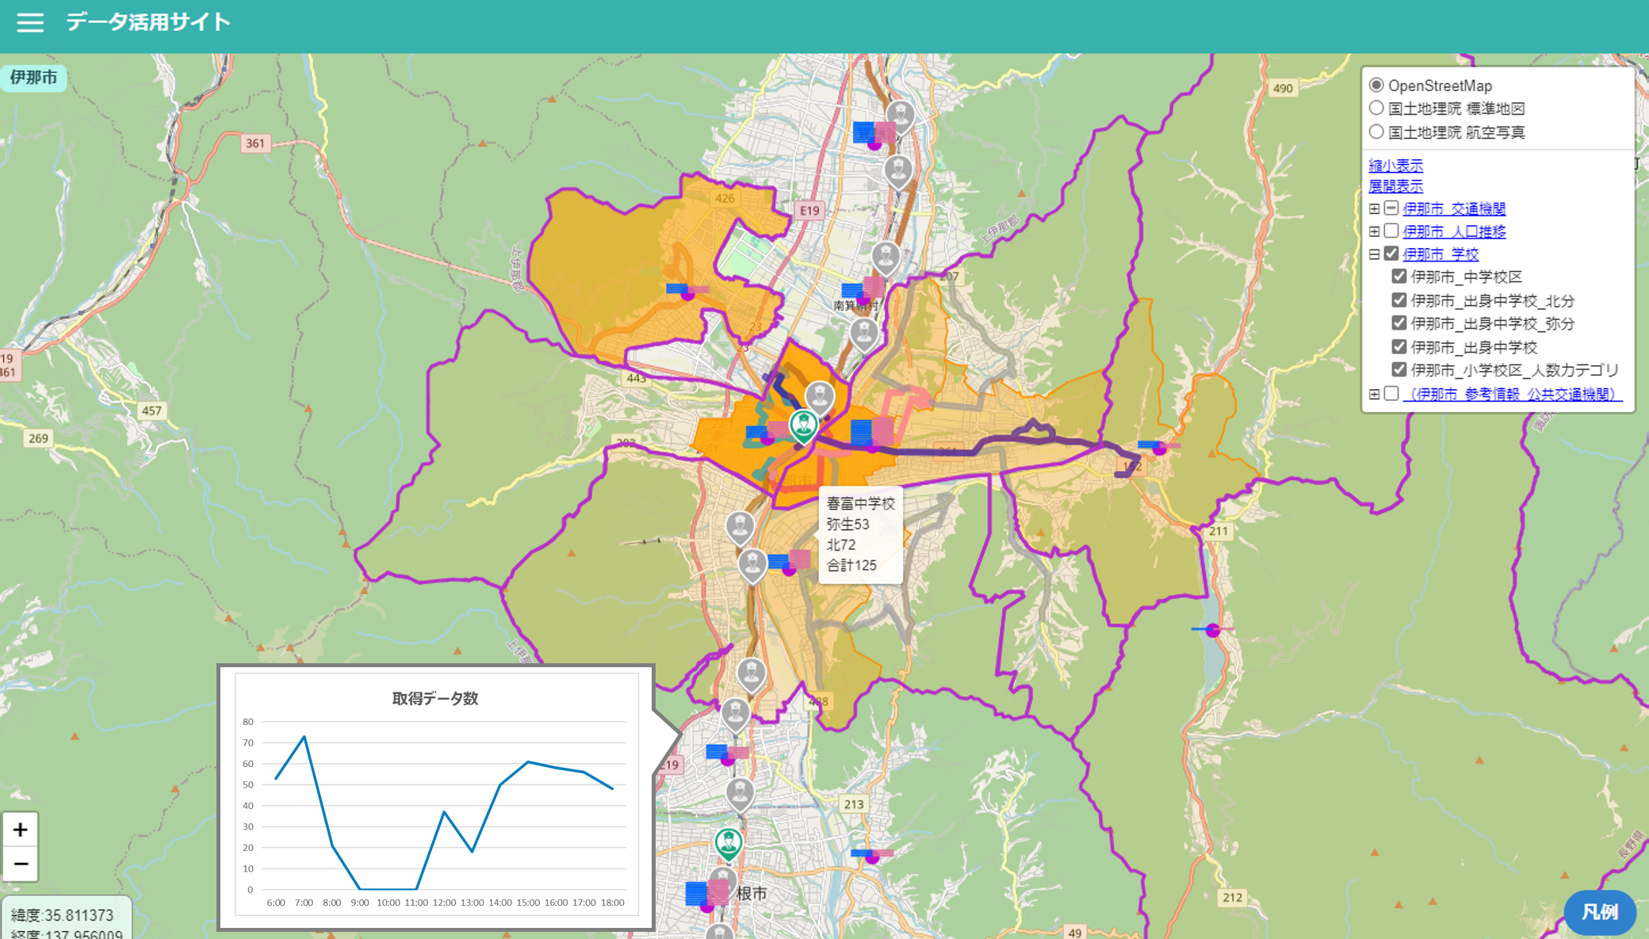Expand the 伊那市_交通機関 tree node
The width and height of the screenshot is (1649, 939).
click(x=1374, y=209)
